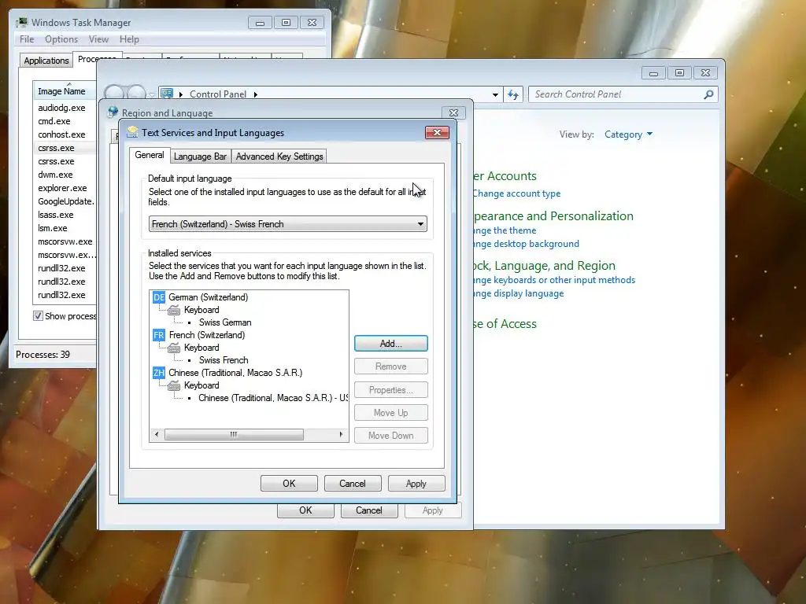Click OK in Region and Language dialog
The height and width of the screenshot is (604, 806).
coord(305,510)
